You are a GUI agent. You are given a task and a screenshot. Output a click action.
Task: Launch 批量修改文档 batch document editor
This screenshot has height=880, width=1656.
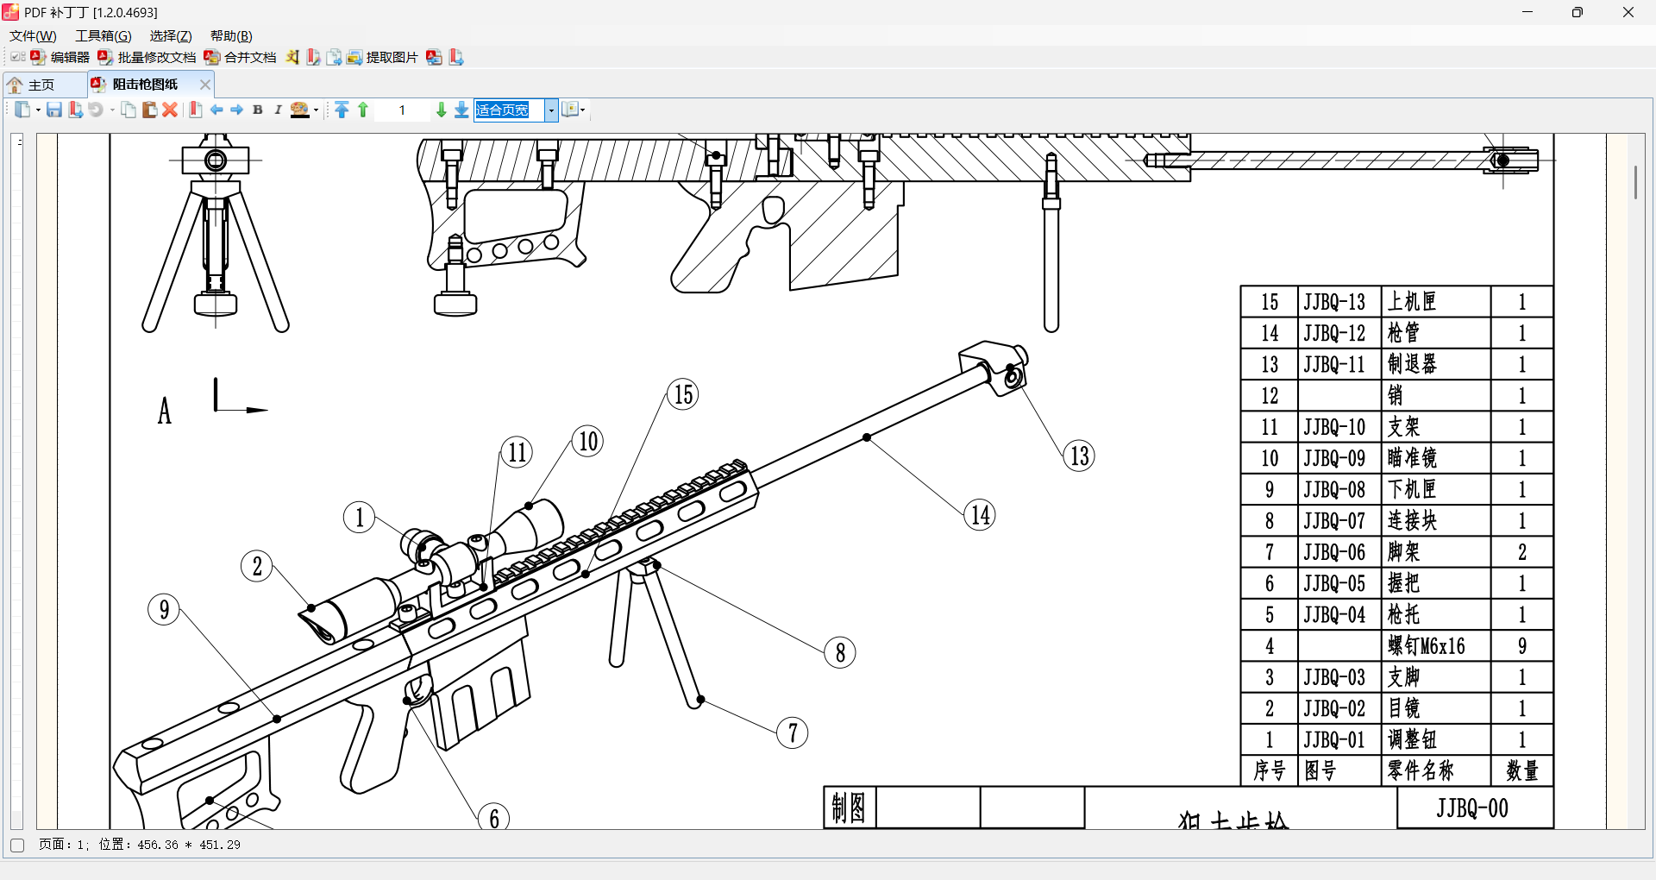click(x=148, y=57)
